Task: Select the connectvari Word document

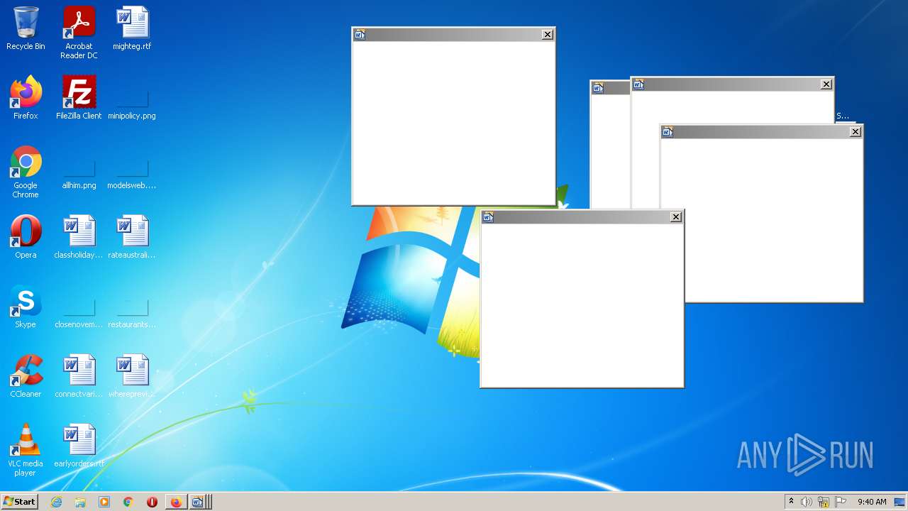Action: pyautogui.click(x=79, y=376)
